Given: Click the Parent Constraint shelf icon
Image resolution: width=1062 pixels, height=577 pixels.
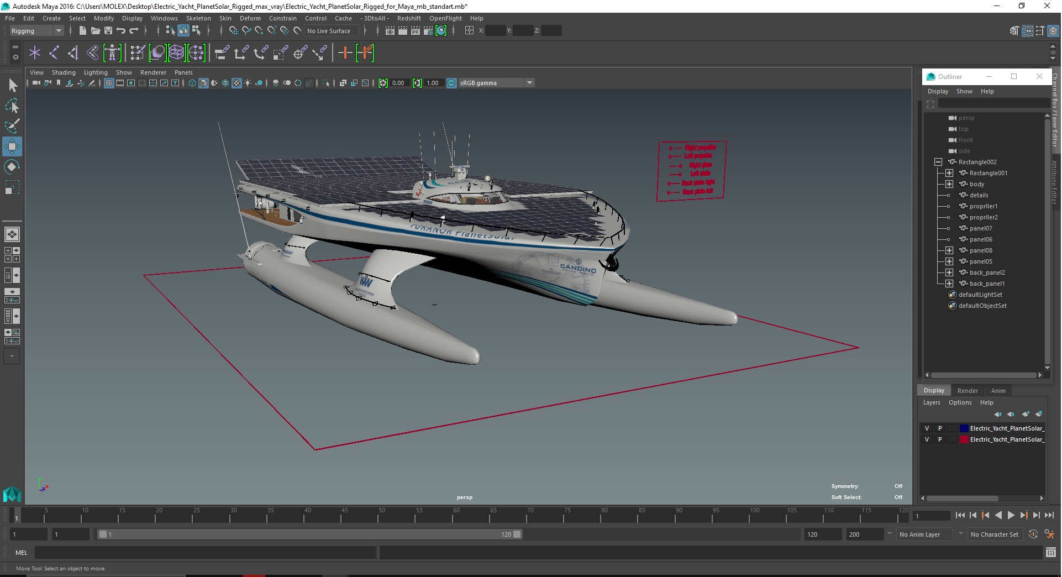Looking at the screenshot, I should tap(222, 53).
